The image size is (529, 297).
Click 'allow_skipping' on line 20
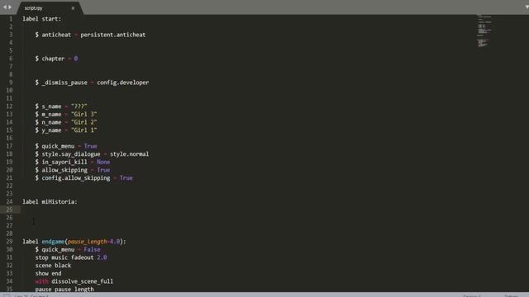[x=64, y=170]
